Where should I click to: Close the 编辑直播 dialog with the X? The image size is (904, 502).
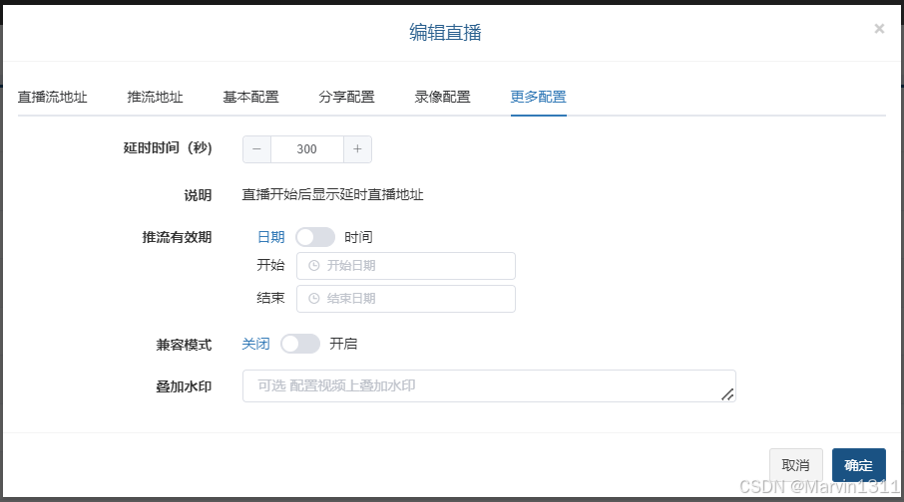coord(879,29)
